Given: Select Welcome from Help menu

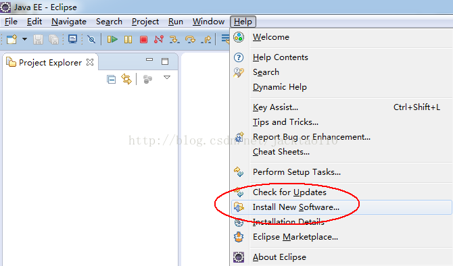Looking at the screenshot, I should click(341, 37).
